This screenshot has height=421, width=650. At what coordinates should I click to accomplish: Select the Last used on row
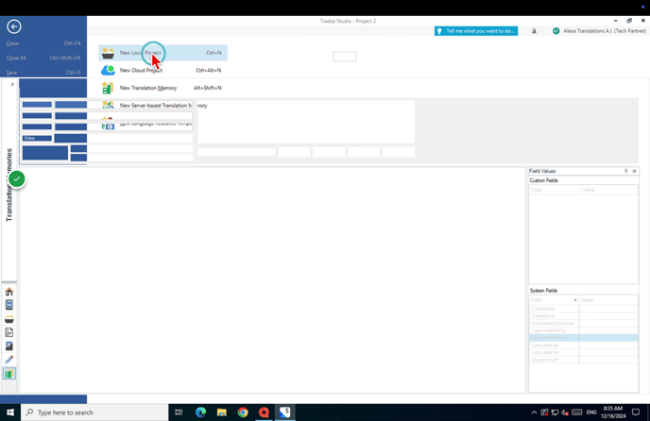(x=584, y=352)
